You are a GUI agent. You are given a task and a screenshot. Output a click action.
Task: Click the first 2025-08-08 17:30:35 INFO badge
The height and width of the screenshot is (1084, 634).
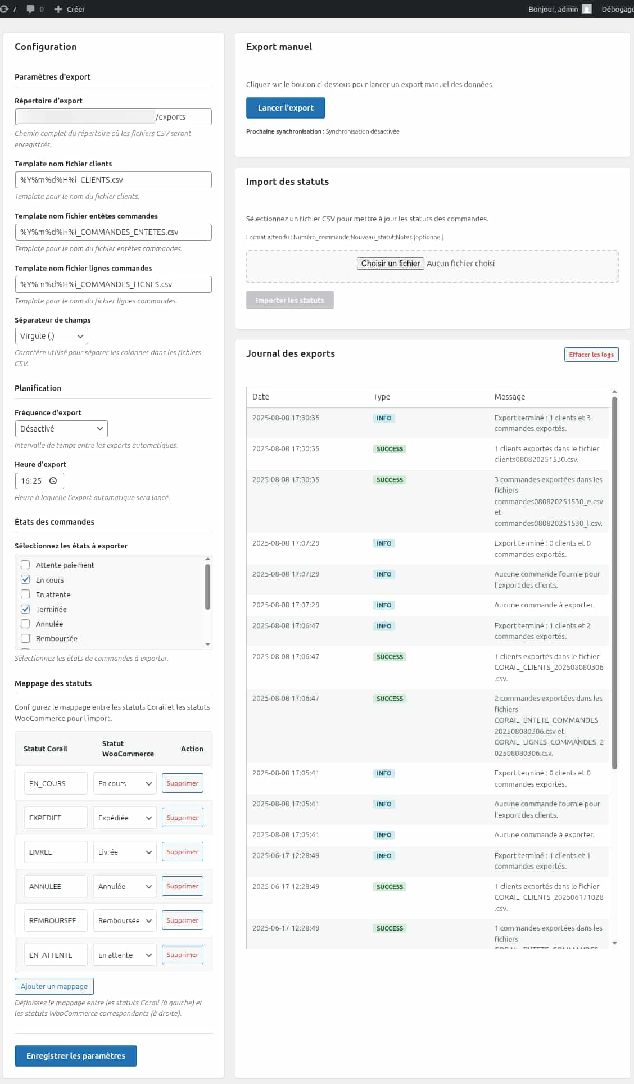(x=384, y=418)
